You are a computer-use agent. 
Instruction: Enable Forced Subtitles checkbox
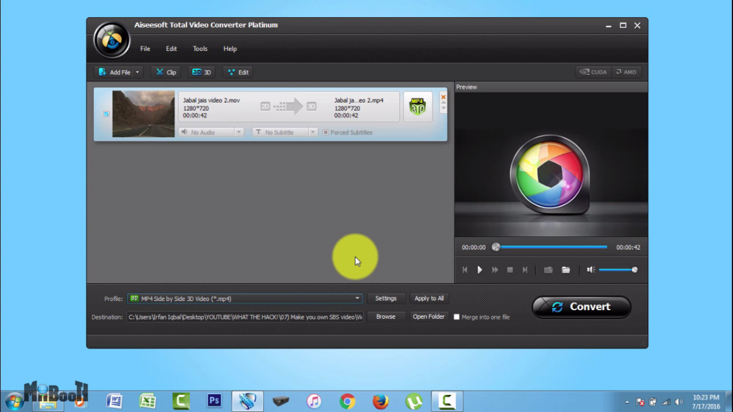tap(325, 133)
